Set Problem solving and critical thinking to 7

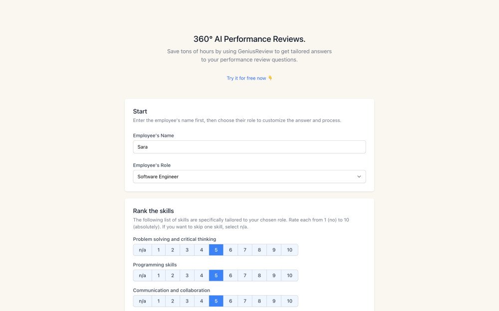click(x=245, y=250)
